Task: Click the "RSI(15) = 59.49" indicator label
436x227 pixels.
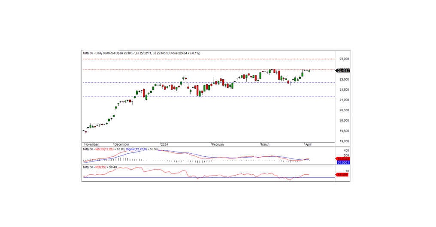Action: [106, 167]
